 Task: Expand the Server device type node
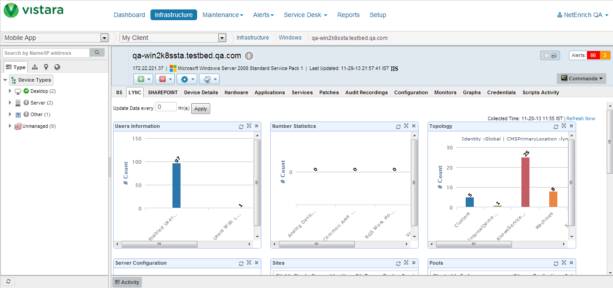10,103
